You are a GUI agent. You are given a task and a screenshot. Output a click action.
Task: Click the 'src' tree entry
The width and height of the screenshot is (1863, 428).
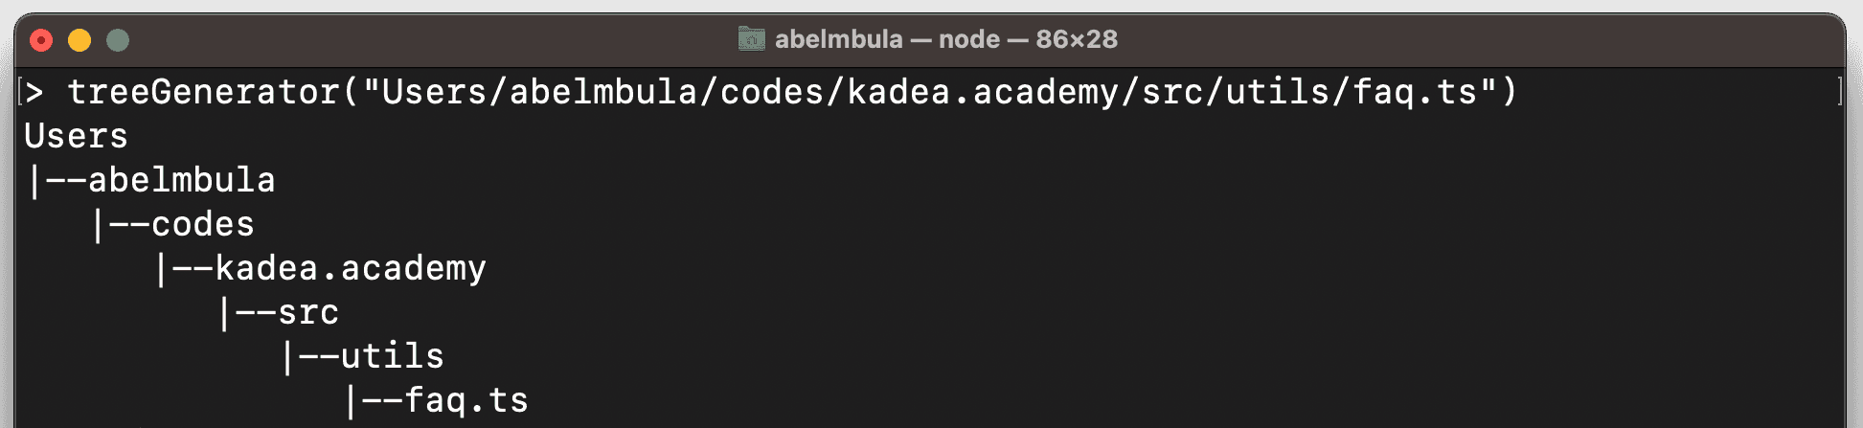click(308, 313)
